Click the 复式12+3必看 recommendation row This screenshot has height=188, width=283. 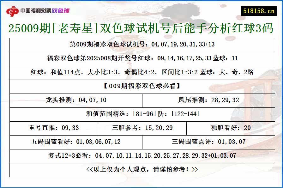point(141,155)
